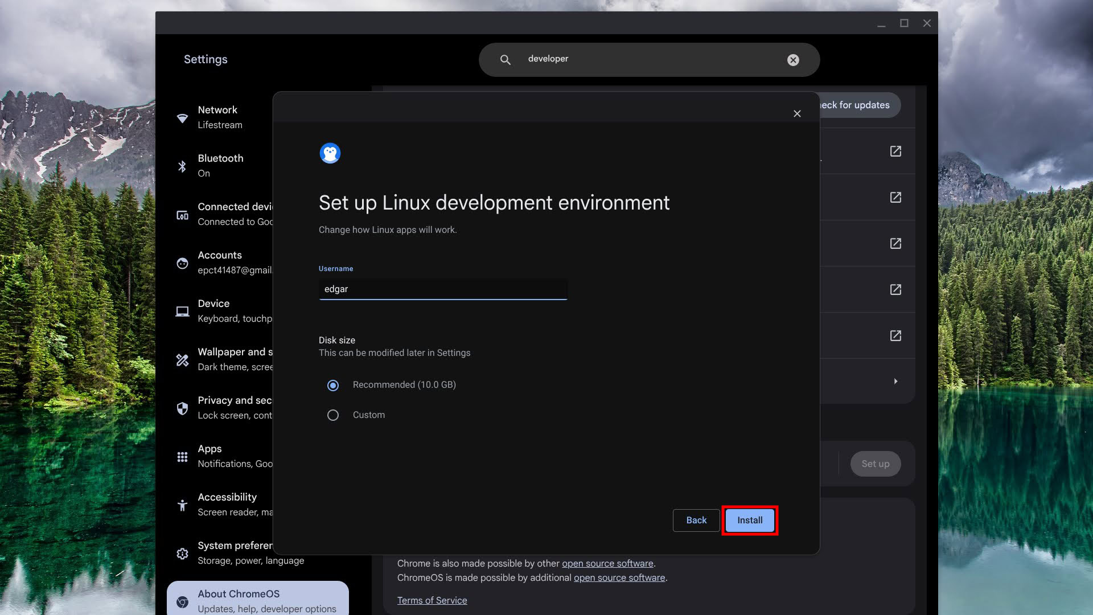The image size is (1093, 615).
Task: Select Recommended (10.0 GB) disk size
Action: 333,386
